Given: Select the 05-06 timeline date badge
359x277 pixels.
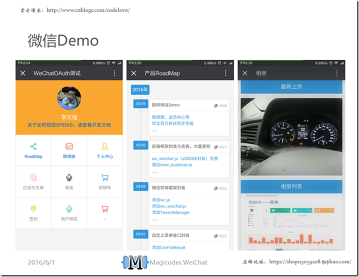Looking at the screenshot, I should pyautogui.click(x=141, y=145).
